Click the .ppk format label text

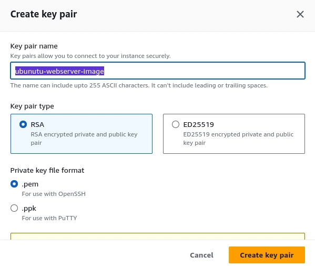[x=29, y=209]
